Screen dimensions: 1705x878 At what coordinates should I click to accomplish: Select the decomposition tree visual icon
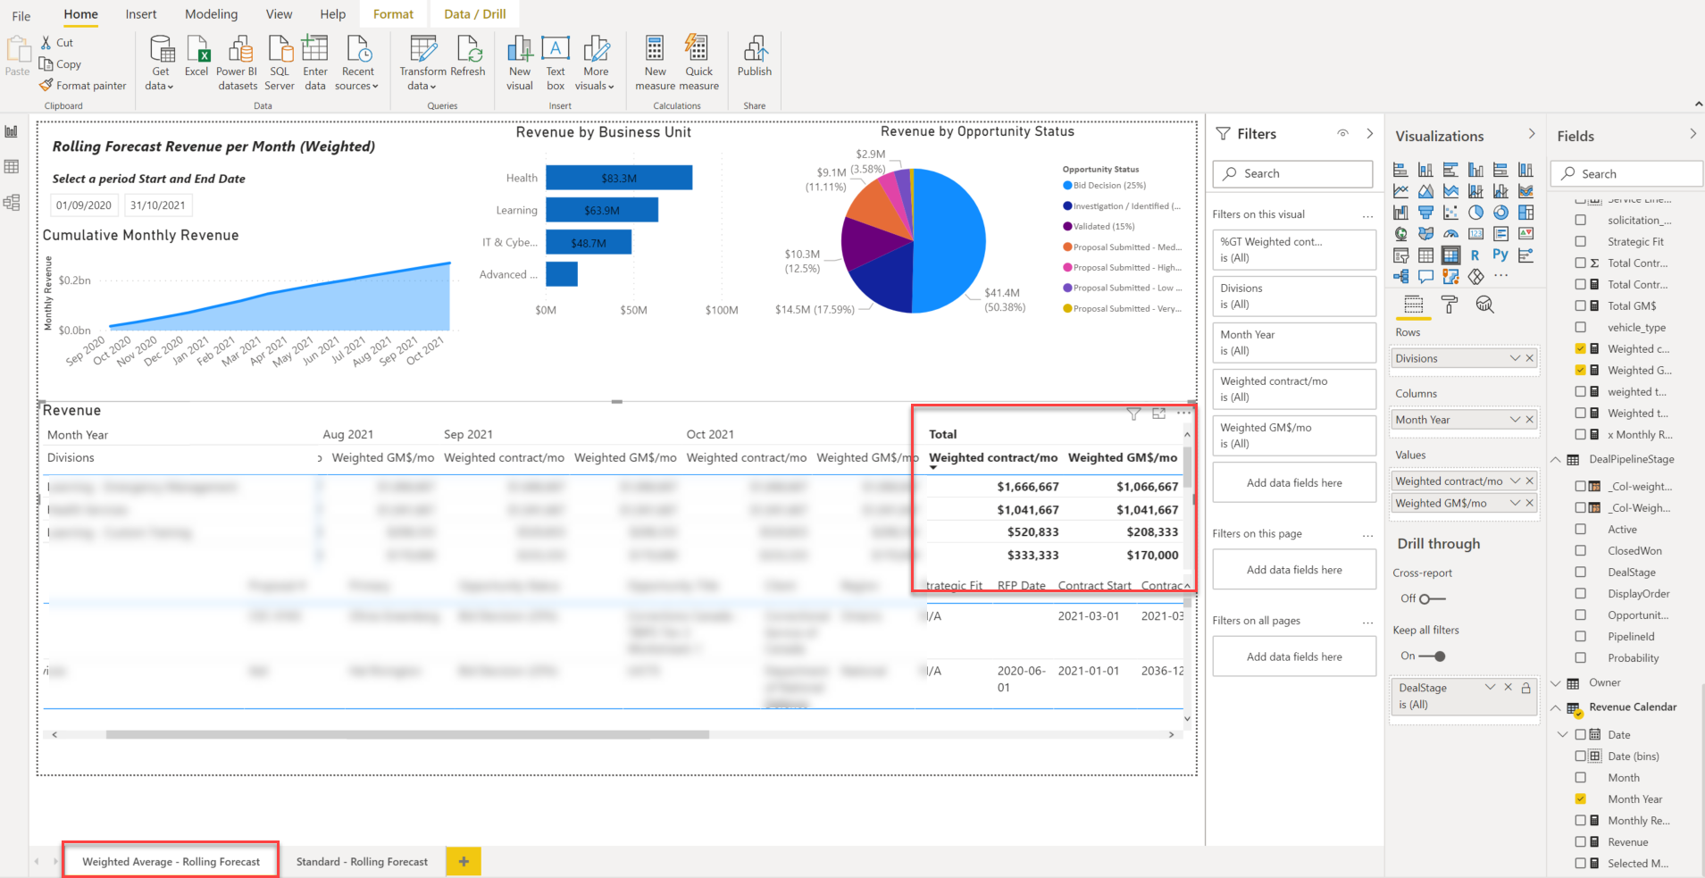coord(1400,276)
